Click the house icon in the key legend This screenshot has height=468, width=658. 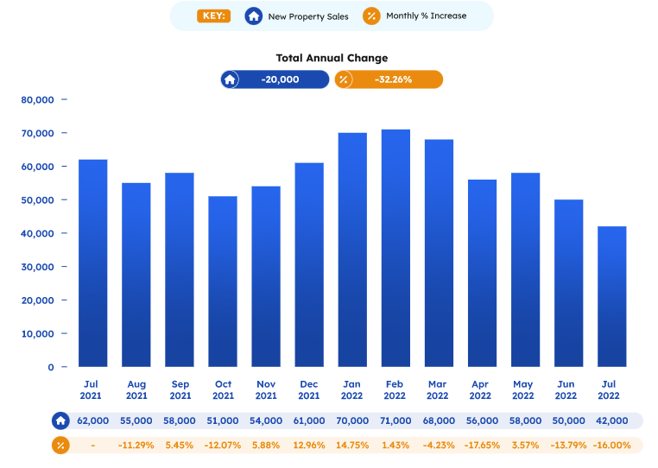click(254, 16)
